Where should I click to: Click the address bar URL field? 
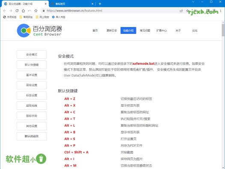74,11
